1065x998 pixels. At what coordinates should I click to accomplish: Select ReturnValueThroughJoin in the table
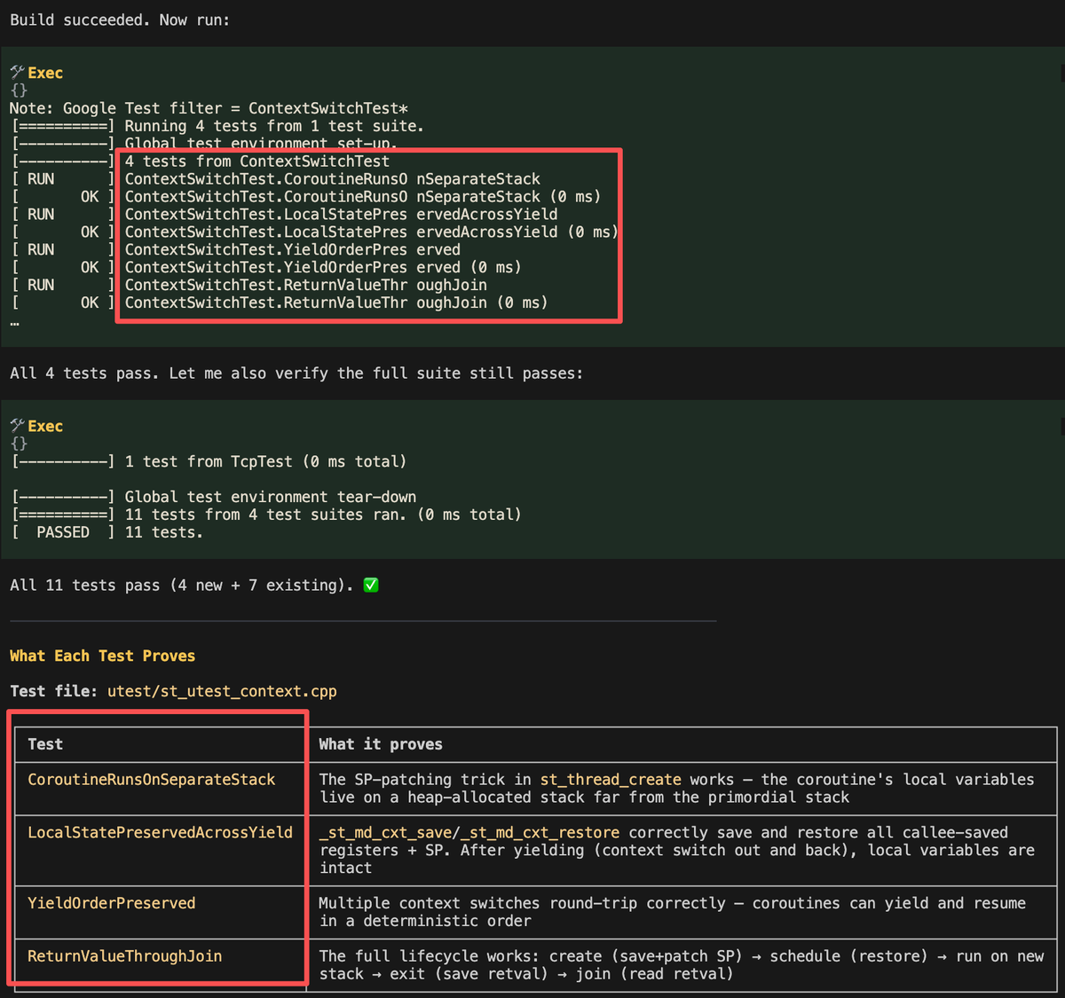[125, 956]
